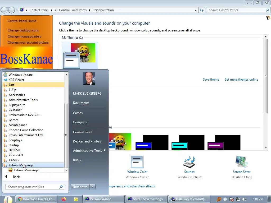Click the user account picture in Start menu
The width and height of the screenshot is (271, 203).
coord(89,79)
